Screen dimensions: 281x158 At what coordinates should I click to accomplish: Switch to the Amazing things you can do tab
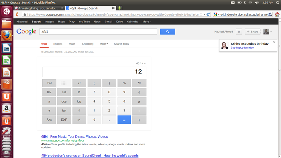click(39, 8)
